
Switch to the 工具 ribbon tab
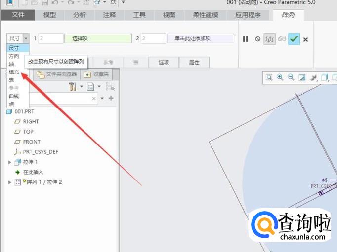(139, 15)
